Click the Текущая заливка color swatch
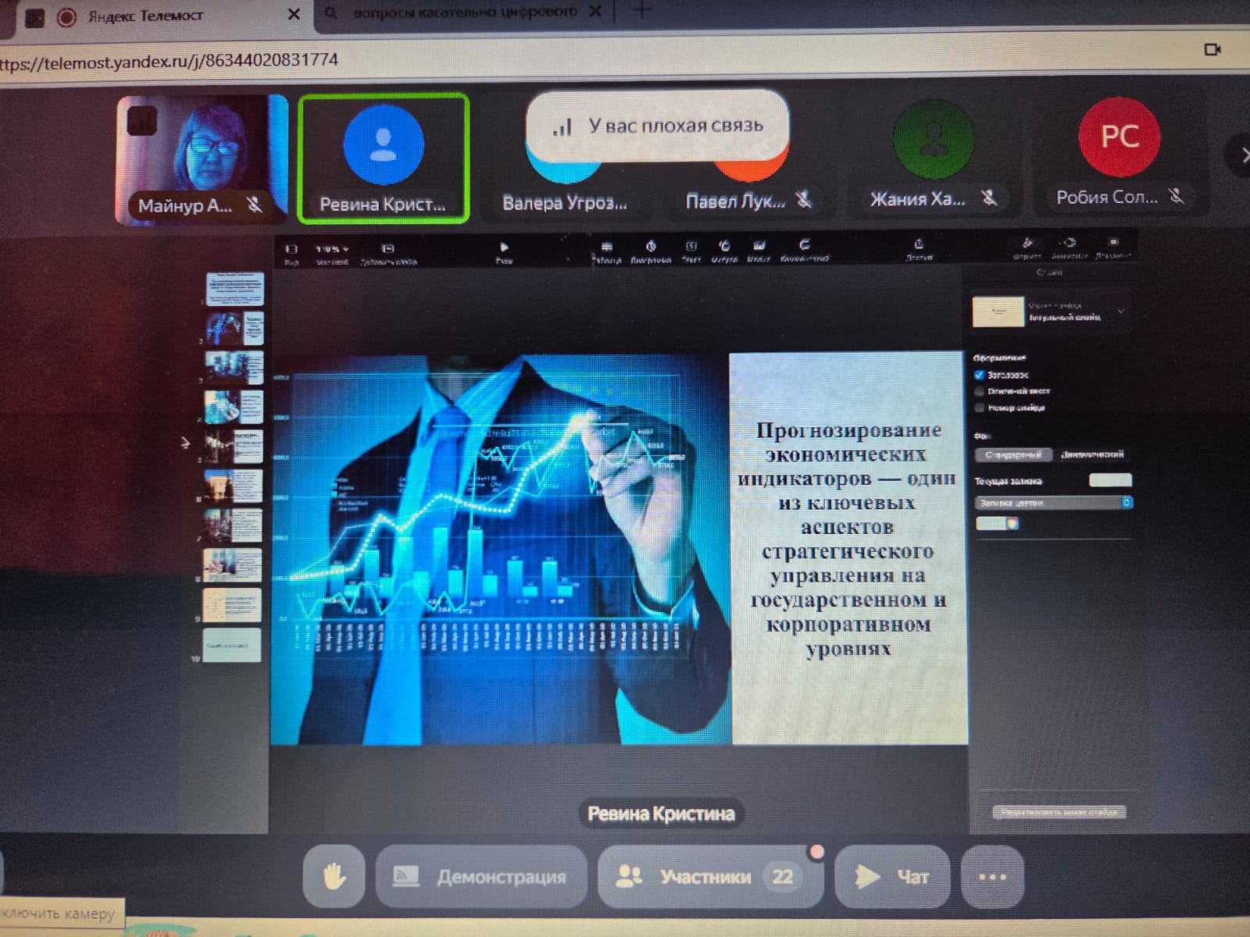Image resolution: width=1250 pixels, height=937 pixels. 1109,480
